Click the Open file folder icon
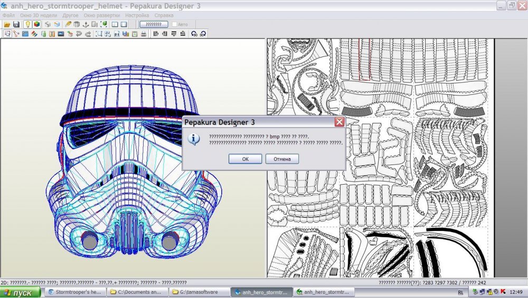The image size is (528, 298). pyautogui.click(x=7, y=25)
